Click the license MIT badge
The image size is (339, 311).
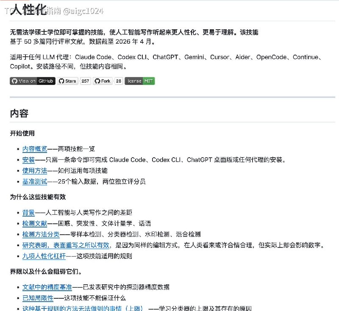pyautogui.click(x=140, y=81)
